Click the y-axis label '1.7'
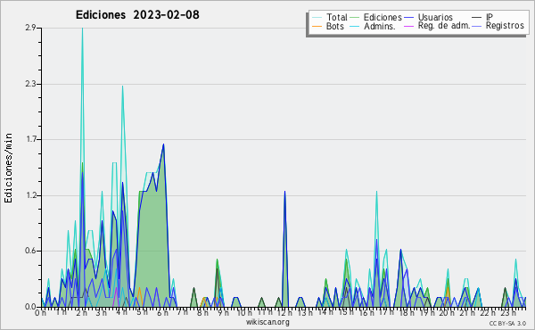The image size is (535, 330). coord(30,139)
